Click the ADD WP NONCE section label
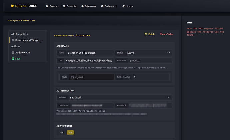Screen dimensions: 230x140 point(64,126)
